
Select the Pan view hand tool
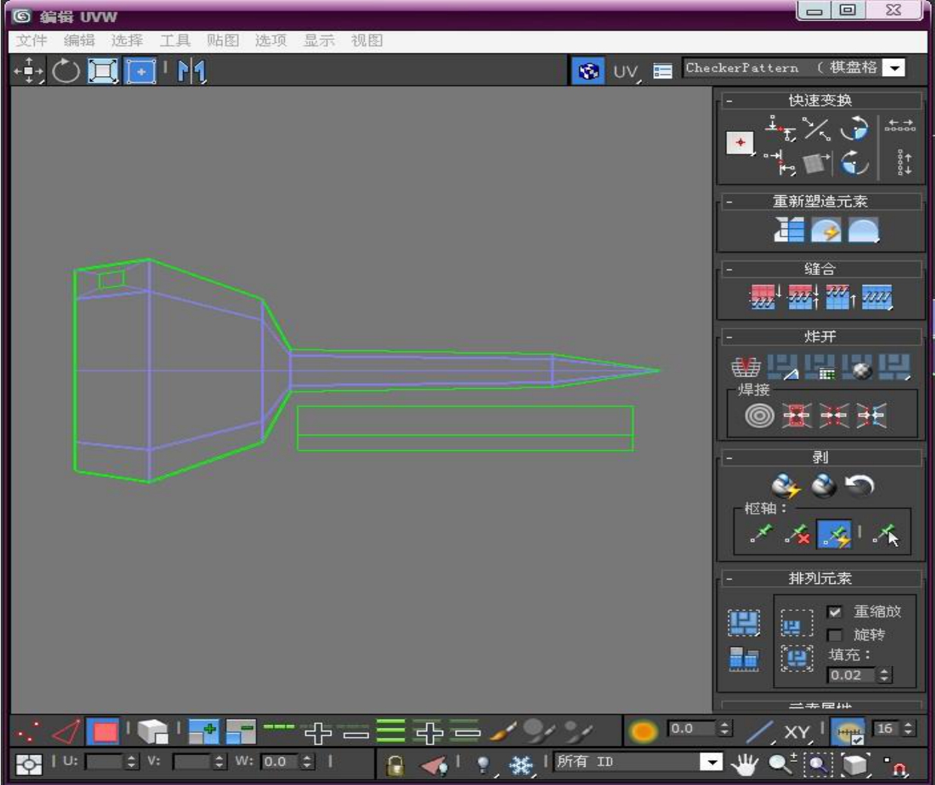pos(744,765)
